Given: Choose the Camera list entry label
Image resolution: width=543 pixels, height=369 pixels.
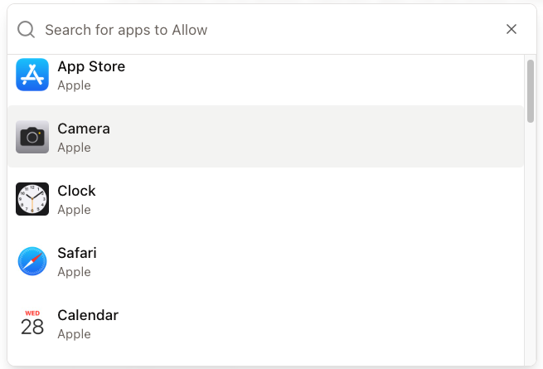Looking at the screenshot, I should pyautogui.click(x=84, y=129).
